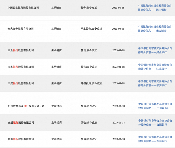Open the 招商银行 self-discipline sanction notice link
175x148 pixels.
[x=155, y=139]
